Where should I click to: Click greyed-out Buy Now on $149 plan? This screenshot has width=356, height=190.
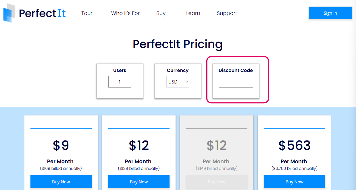(217, 182)
